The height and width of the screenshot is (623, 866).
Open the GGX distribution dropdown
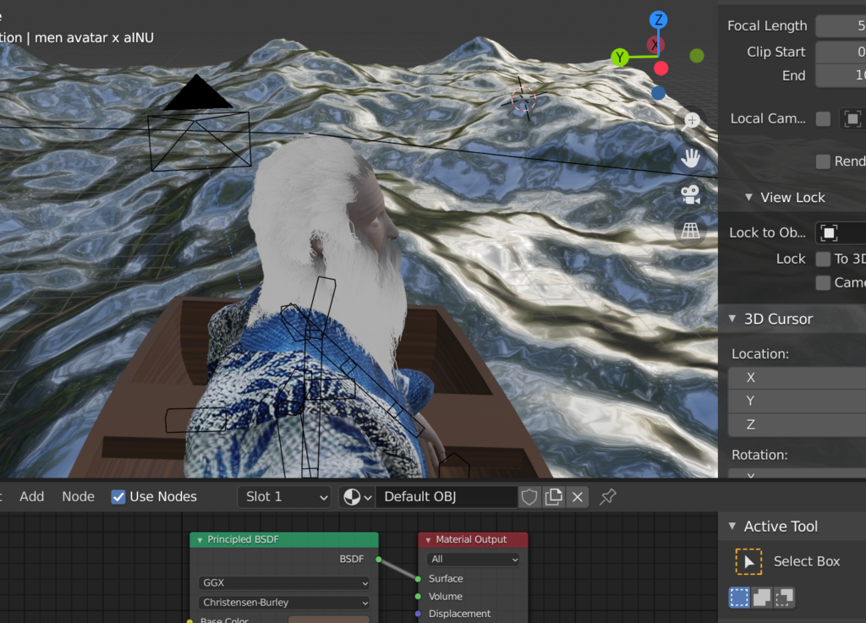tap(284, 583)
